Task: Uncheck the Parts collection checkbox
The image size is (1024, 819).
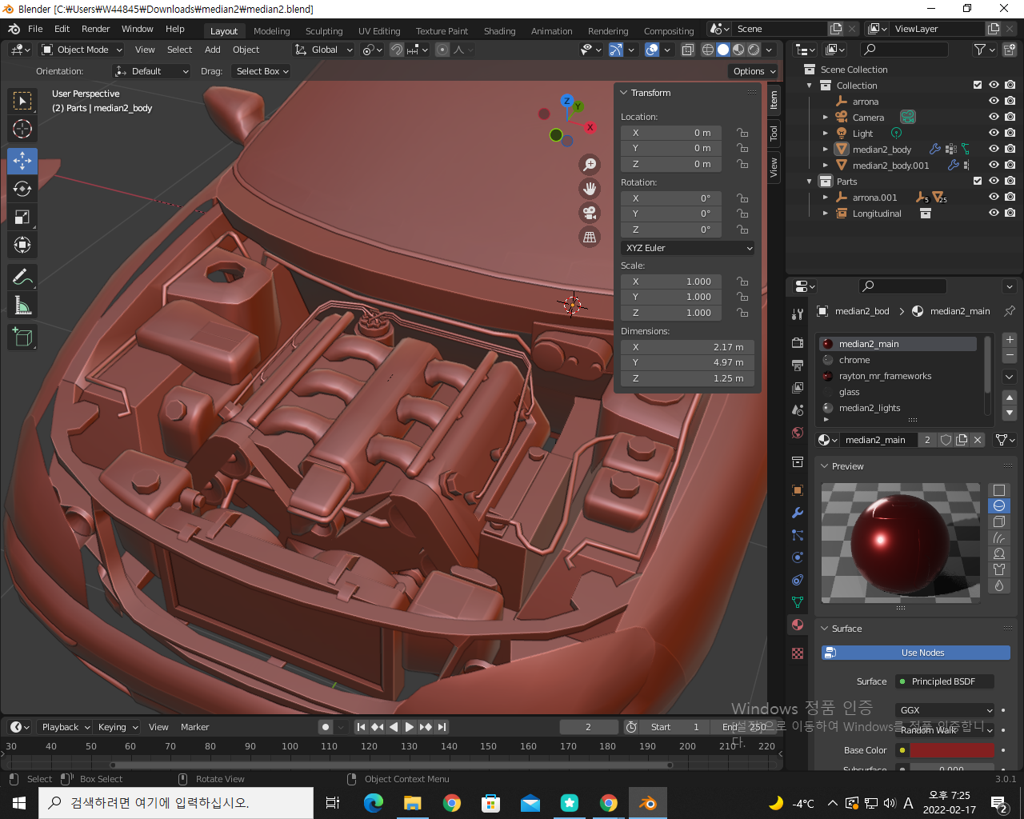Action: [978, 182]
